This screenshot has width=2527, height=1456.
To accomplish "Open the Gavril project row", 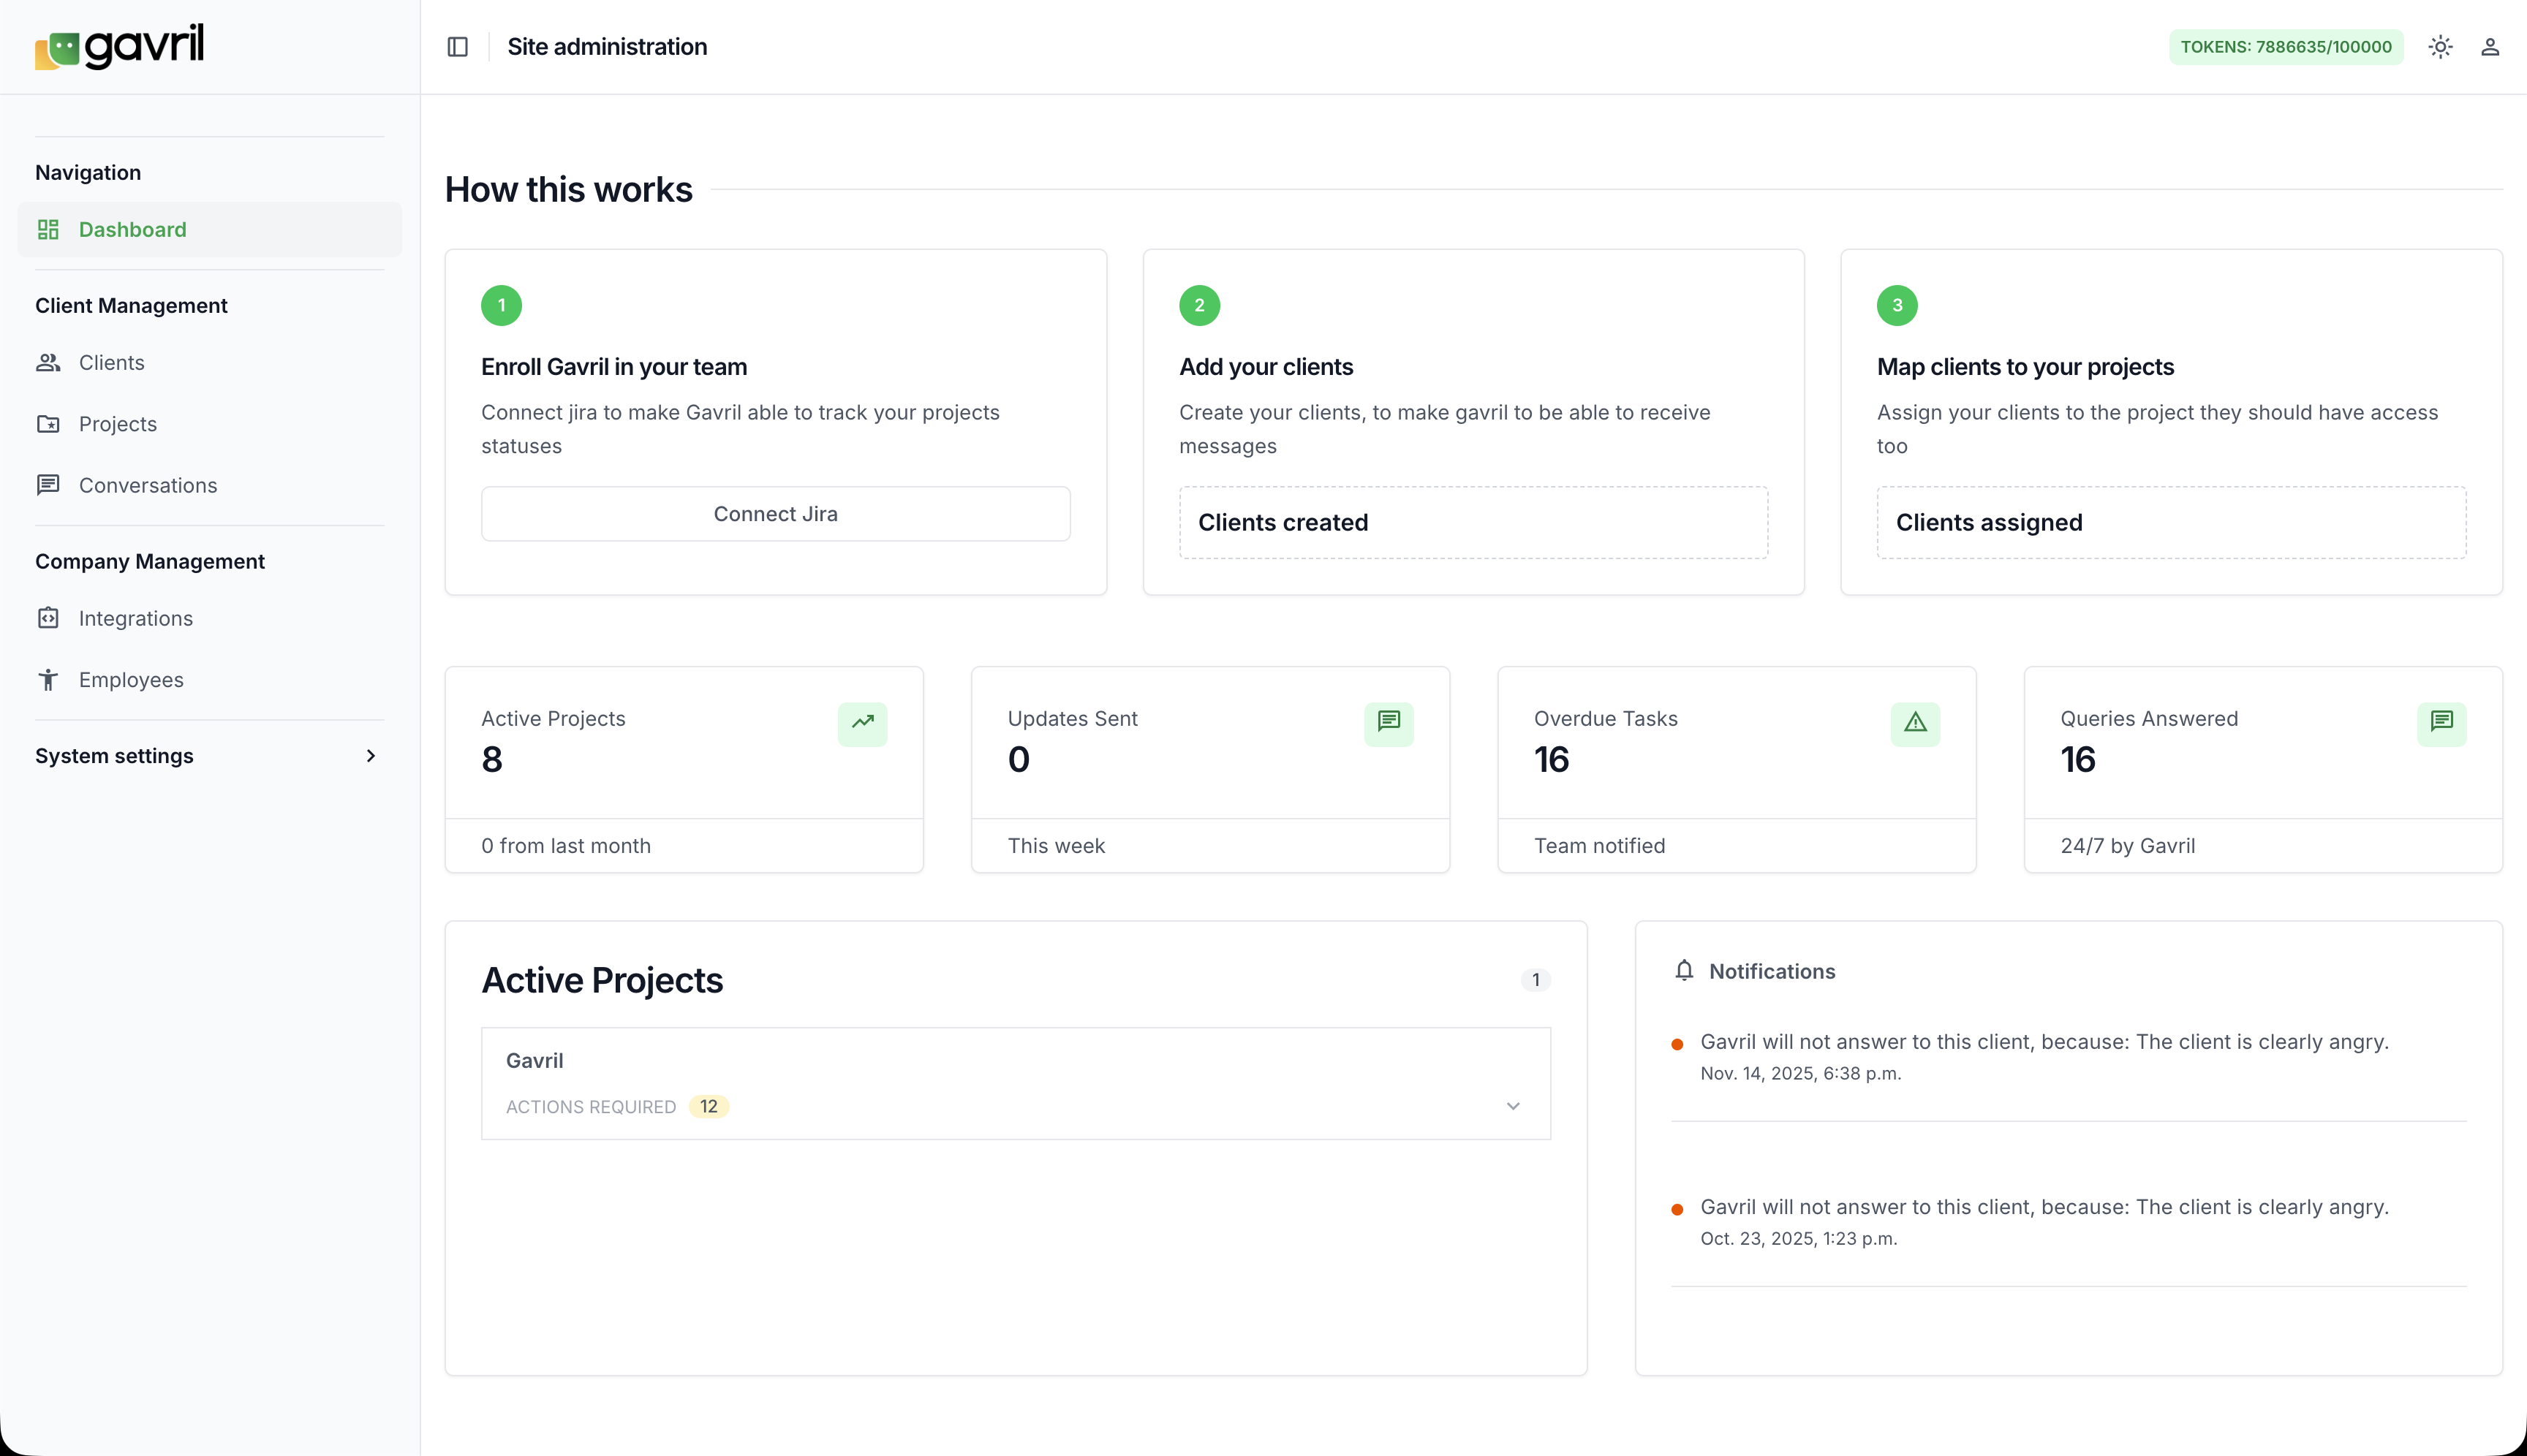I will pos(535,1061).
